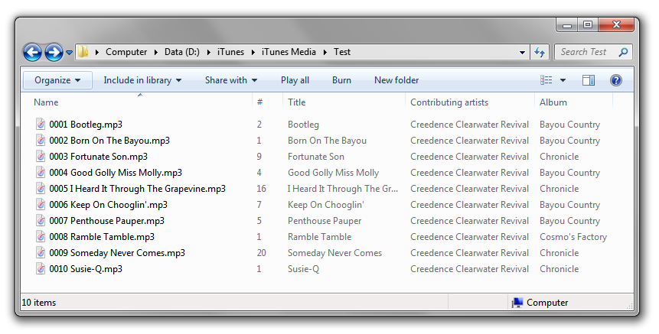Click the 0005 I Heard It Through icon
Screen dimensions: 659x334
(x=41, y=188)
